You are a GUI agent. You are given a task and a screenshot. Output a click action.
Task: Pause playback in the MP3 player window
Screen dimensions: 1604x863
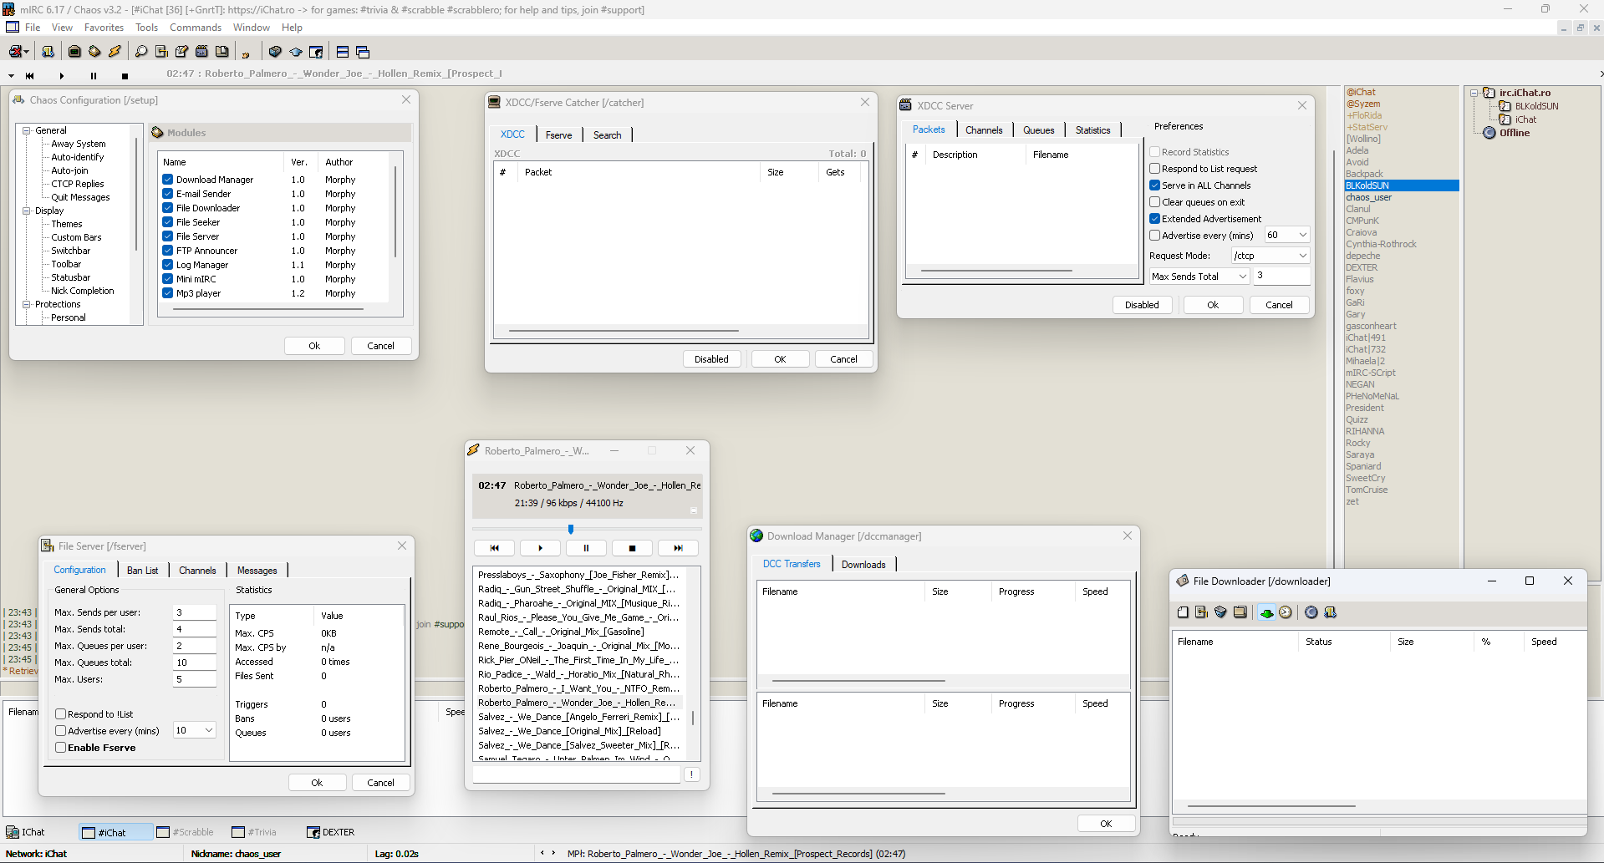(x=586, y=548)
